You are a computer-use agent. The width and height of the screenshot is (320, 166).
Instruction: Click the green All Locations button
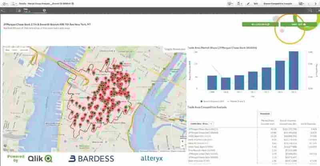click(x=260, y=24)
